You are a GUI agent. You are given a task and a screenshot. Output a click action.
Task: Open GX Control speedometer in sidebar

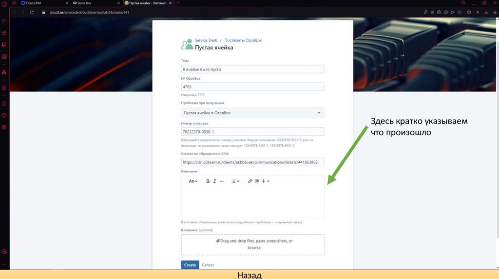(4, 21)
